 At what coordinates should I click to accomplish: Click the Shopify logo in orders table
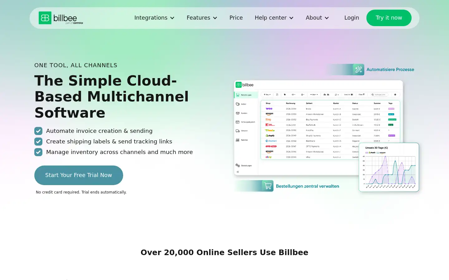click(x=270, y=136)
